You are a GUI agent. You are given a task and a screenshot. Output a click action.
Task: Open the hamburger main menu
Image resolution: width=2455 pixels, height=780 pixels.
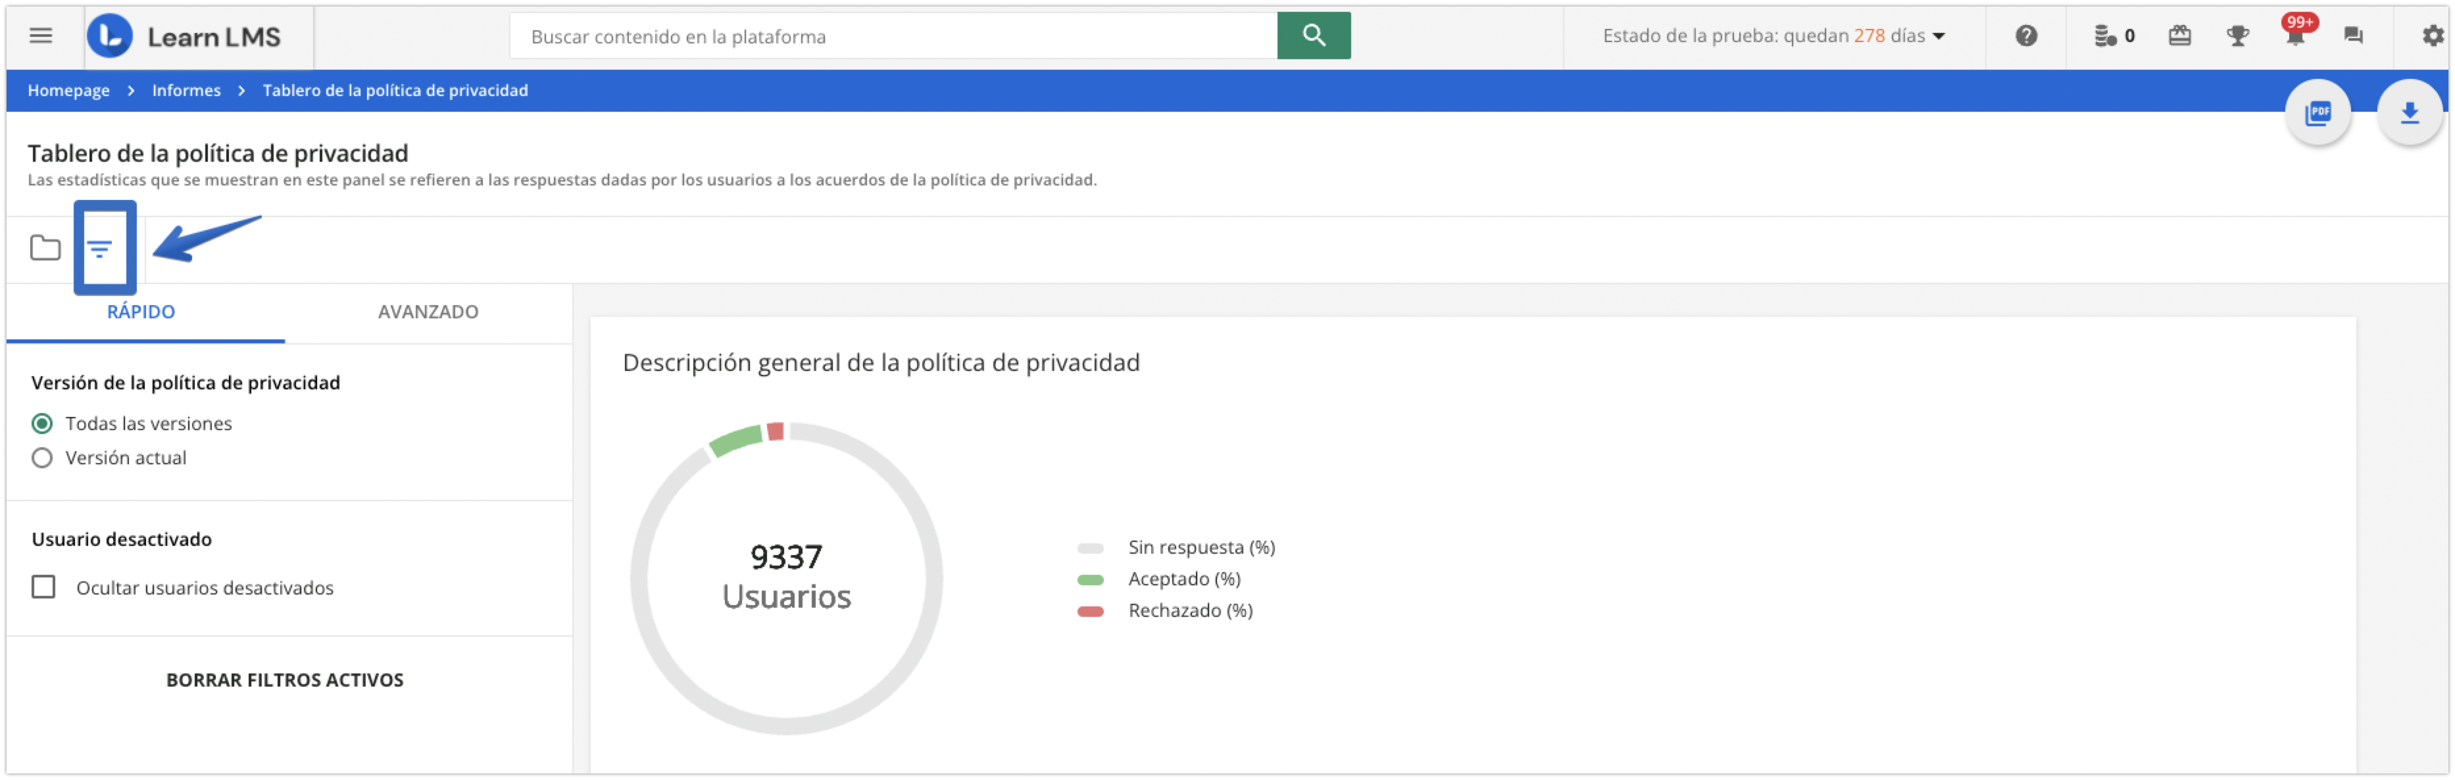40,36
